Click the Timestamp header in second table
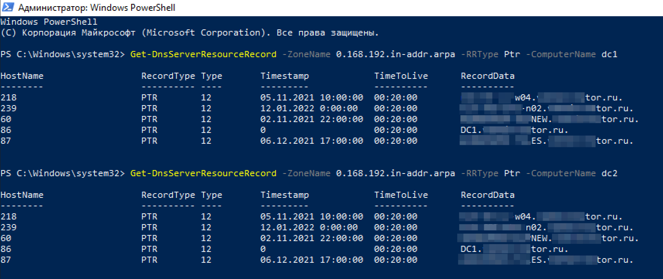Image resolution: width=663 pixels, height=279 pixels. click(285, 195)
